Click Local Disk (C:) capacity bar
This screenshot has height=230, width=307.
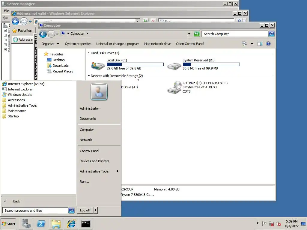click(x=135, y=64)
